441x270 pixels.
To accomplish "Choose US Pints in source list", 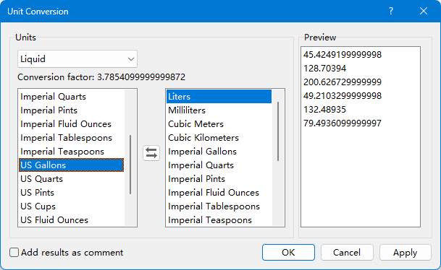I will coord(72,193).
